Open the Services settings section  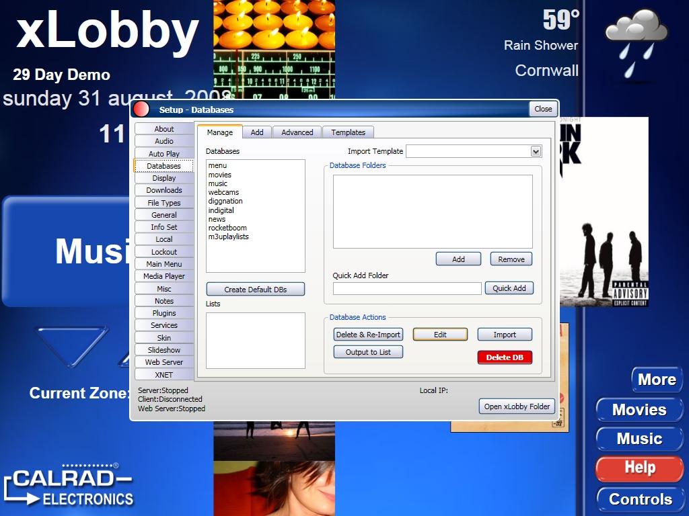click(164, 325)
